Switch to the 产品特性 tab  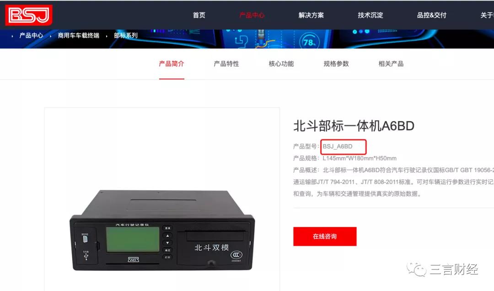point(226,64)
